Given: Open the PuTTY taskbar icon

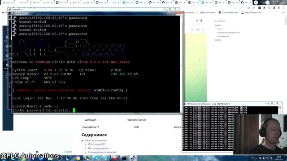Looking at the screenshot, I should click(133, 158).
